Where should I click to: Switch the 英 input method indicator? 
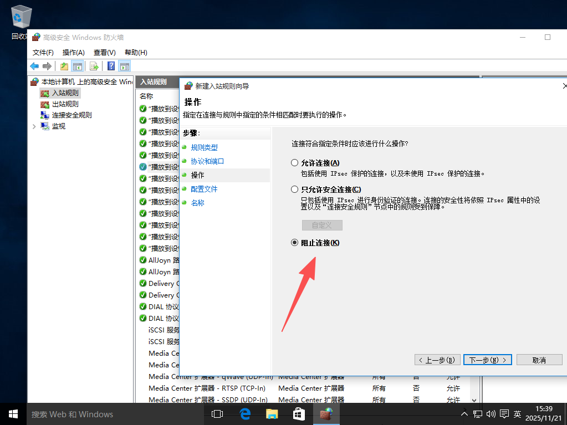518,414
